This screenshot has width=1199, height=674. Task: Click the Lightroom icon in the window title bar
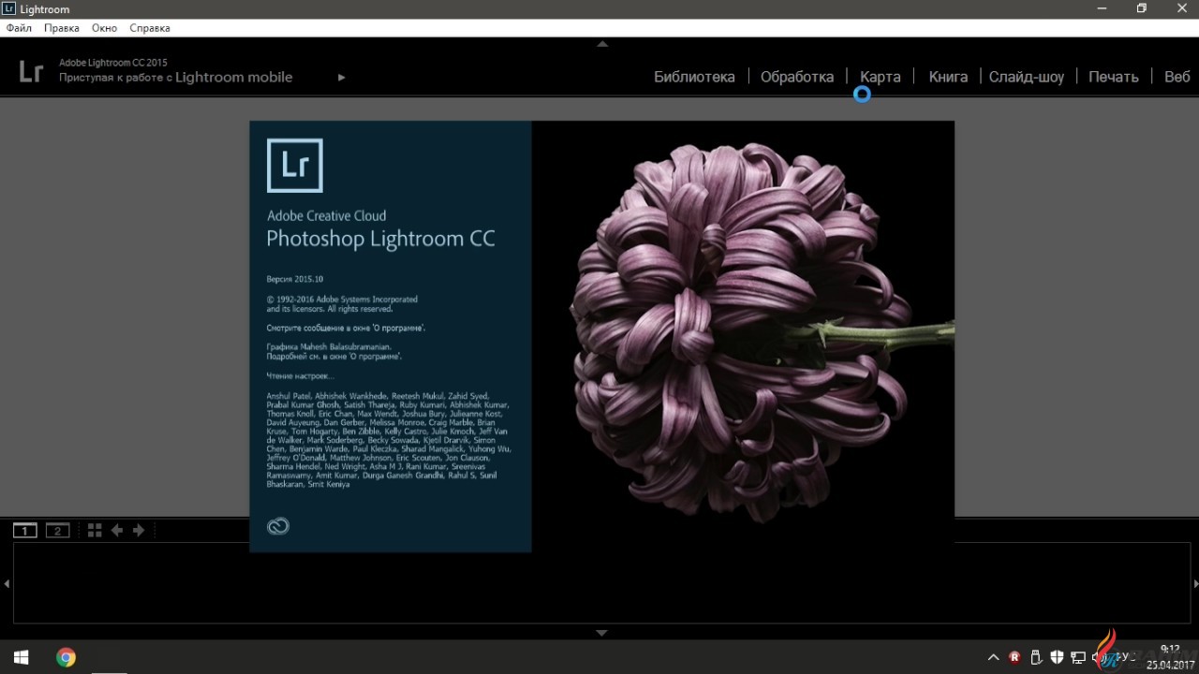(8, 8)
